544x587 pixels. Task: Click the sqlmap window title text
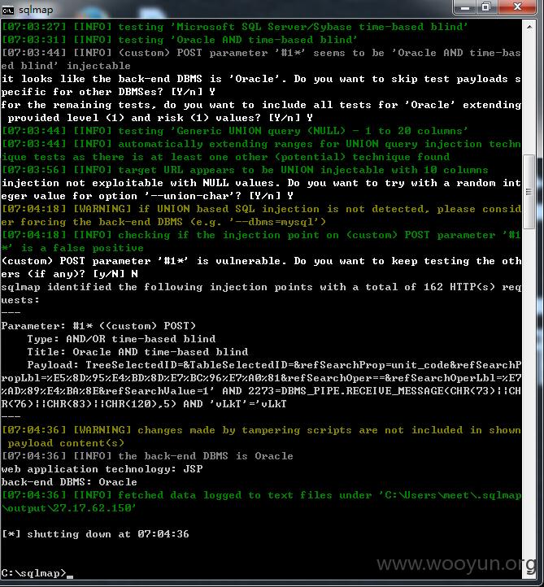[x=36, y=10]
